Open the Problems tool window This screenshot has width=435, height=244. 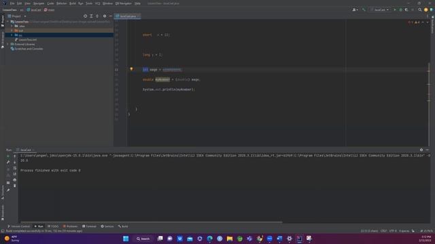(70, 226)
